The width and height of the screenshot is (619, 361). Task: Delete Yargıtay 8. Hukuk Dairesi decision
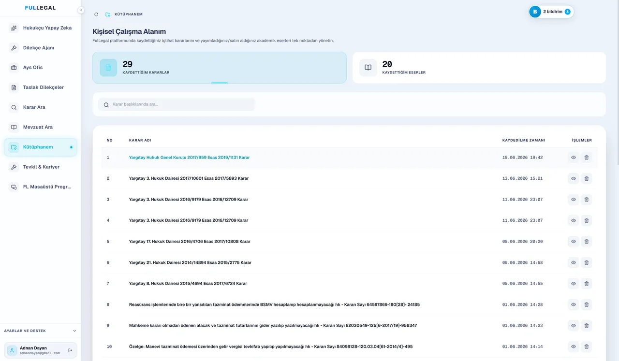coord(587,283)
